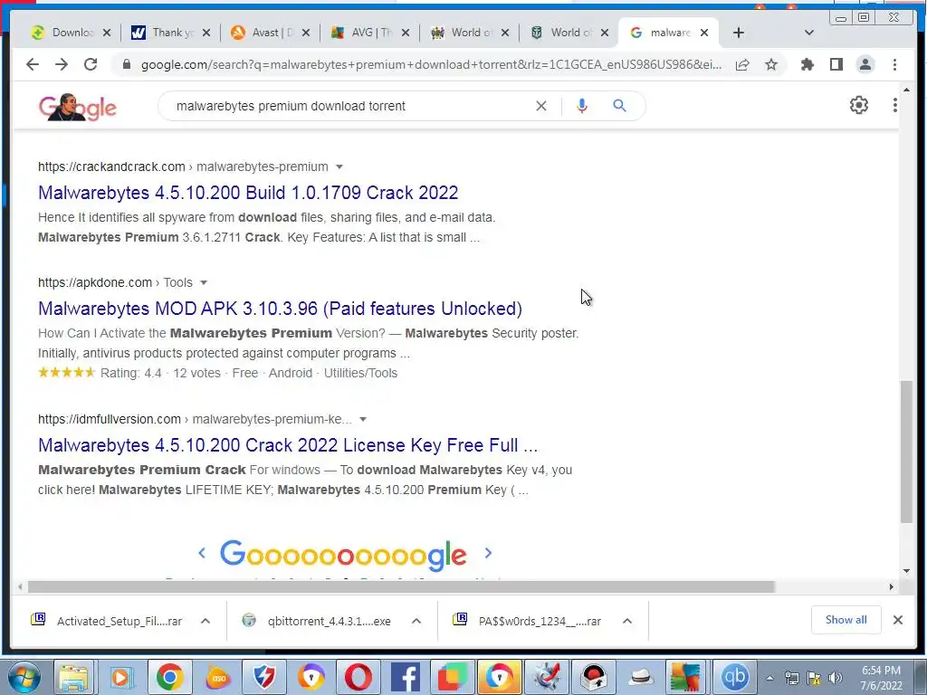The image size is (927, 695).
Task: Open the AVG icon in the taskbar
Action: coord(686,677)
